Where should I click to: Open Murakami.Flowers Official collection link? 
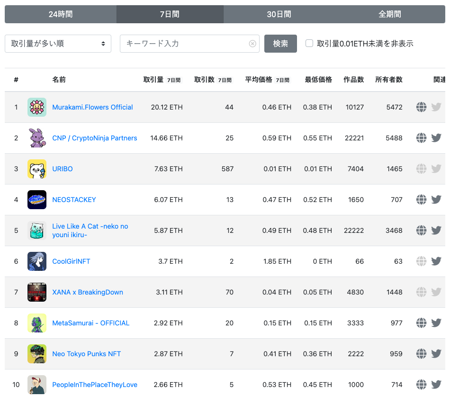coord(92,107)
